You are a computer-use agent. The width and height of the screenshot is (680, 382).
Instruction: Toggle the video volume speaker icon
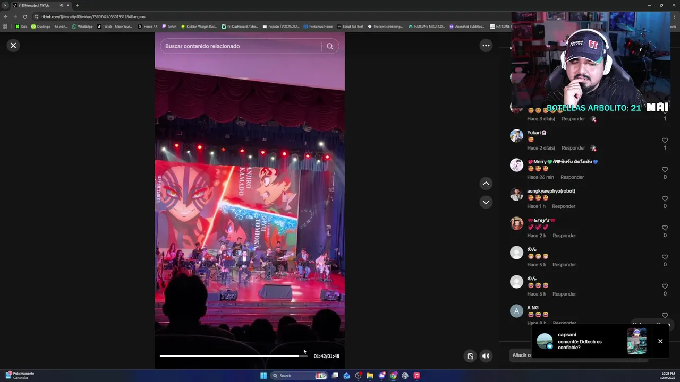point(486,356)
